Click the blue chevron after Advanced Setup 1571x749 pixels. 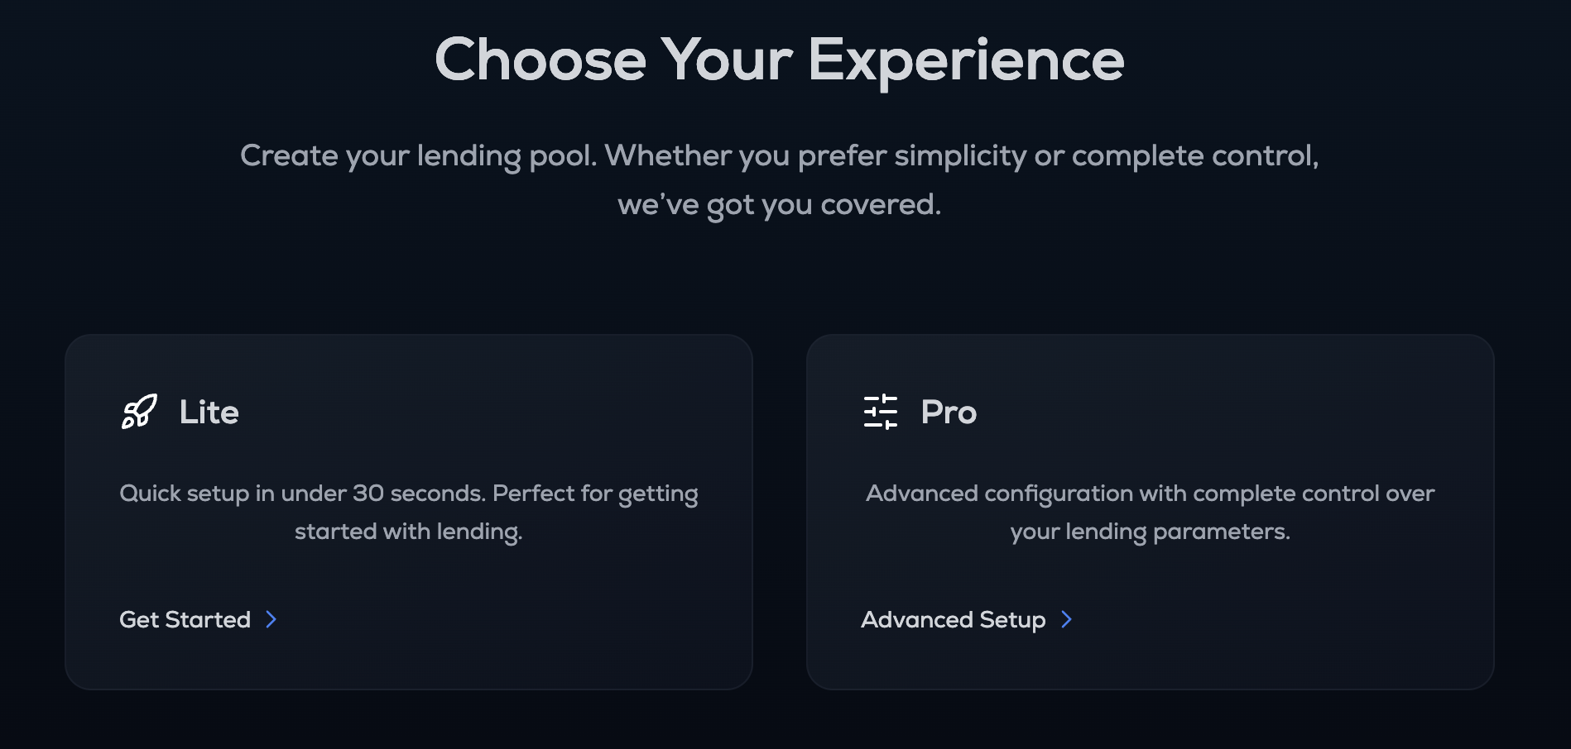point(1067,619)
